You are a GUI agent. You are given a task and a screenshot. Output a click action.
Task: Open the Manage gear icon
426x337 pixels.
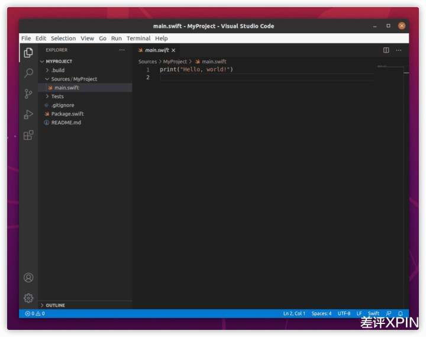point(28,298)
